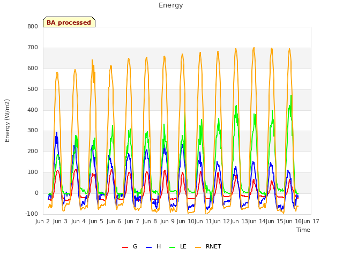Click the Energy chart title
The image size is (343, 257).
click(171, 5)
